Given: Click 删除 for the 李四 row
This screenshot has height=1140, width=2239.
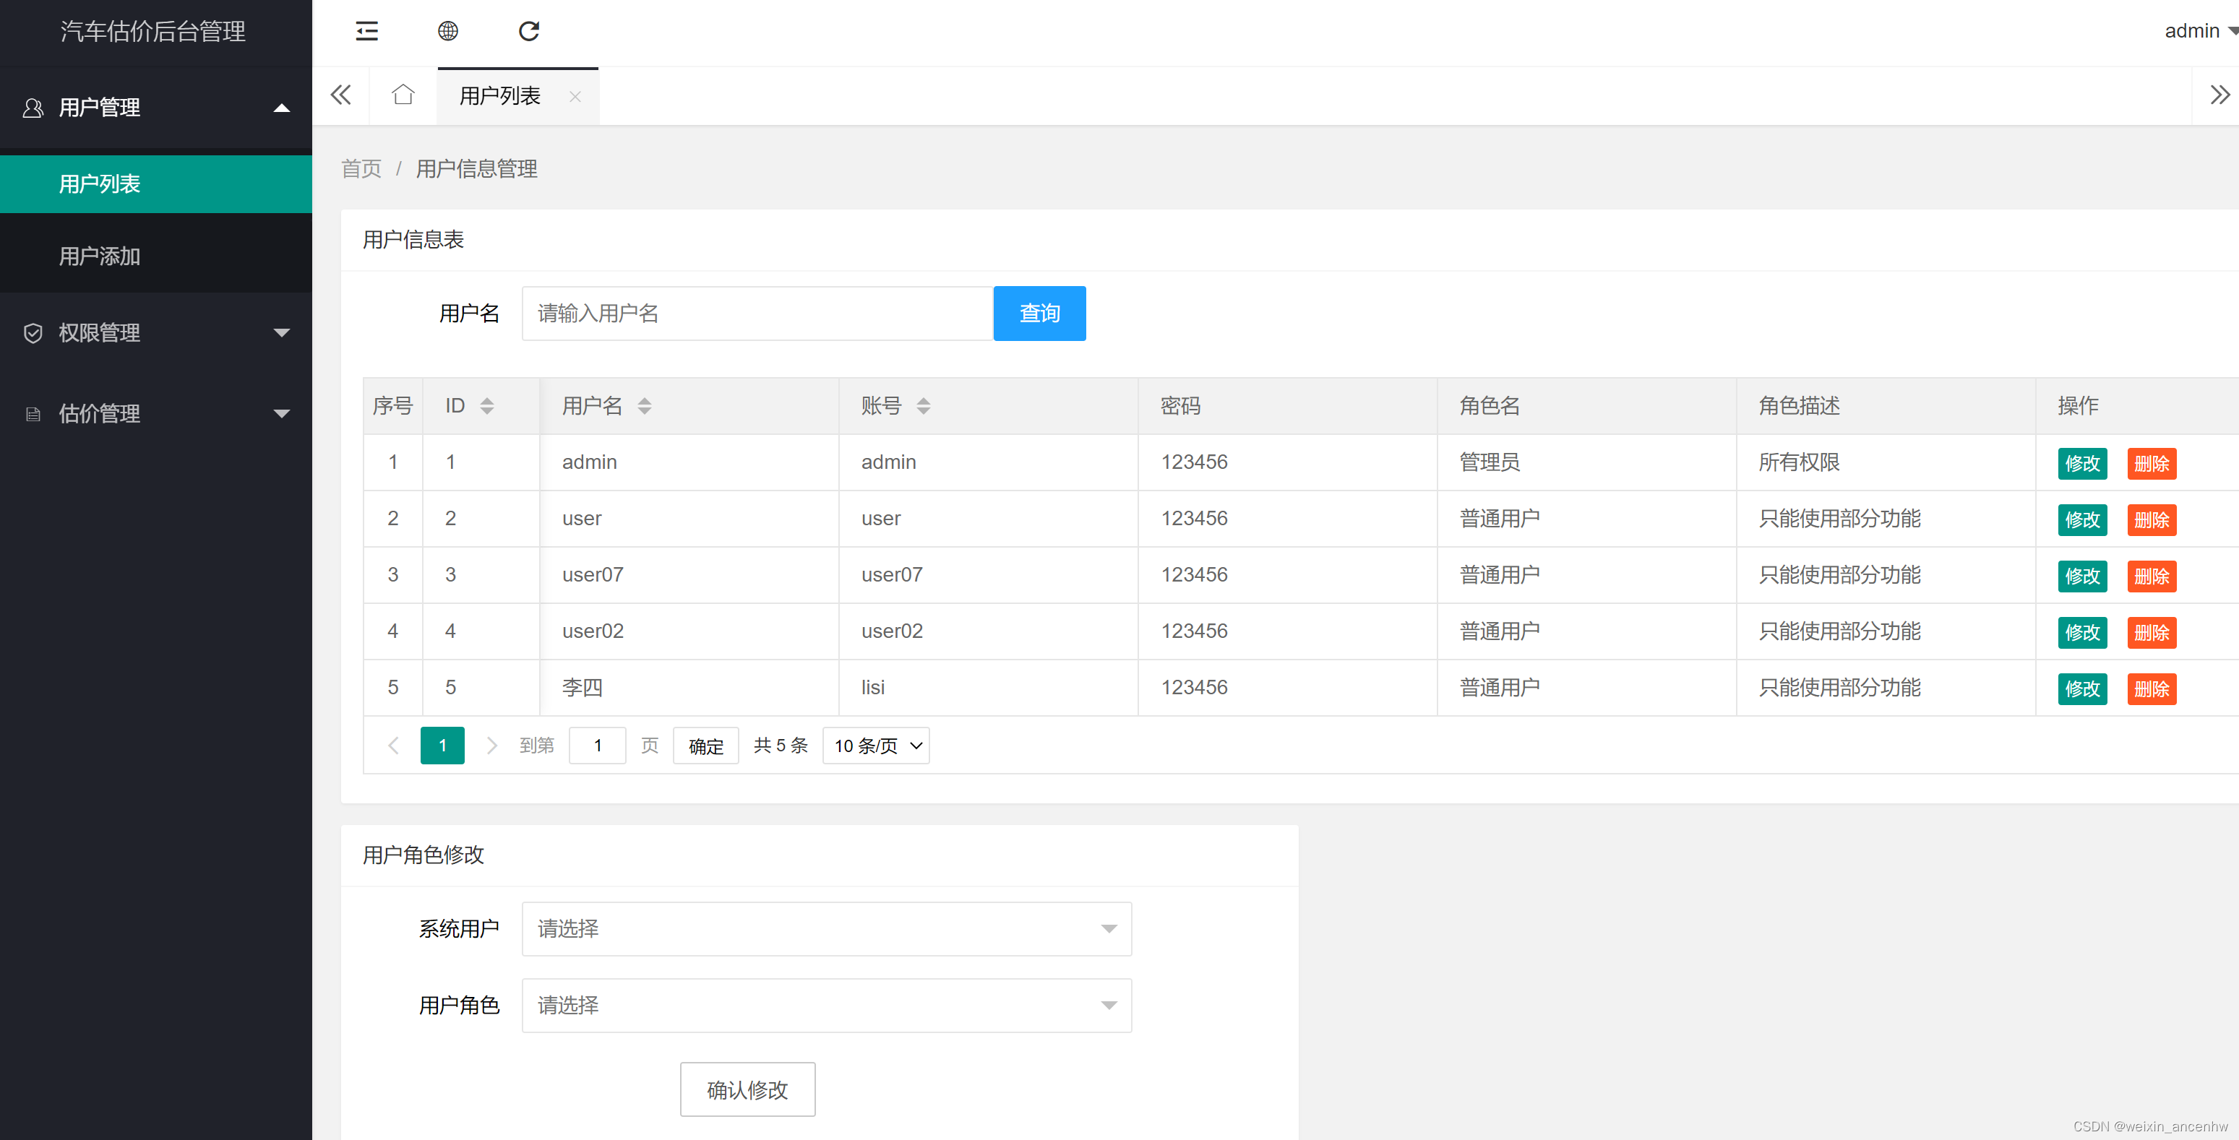Looking at the screenshot, I should click(x=2152, y=690).
